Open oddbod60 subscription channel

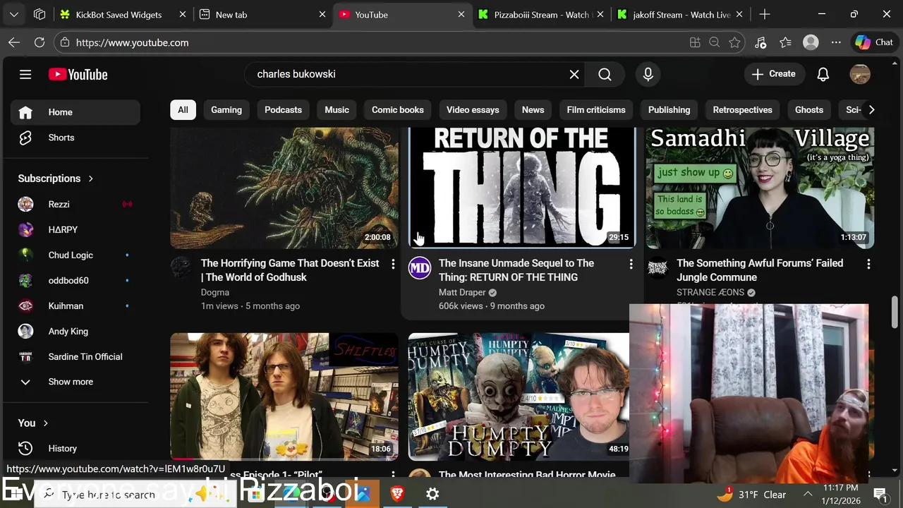tap(75, 280)
